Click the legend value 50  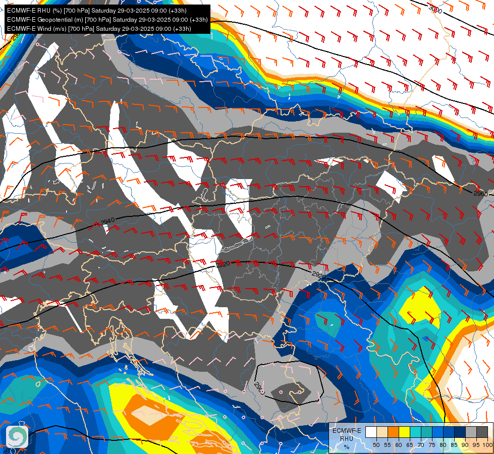pos(376,445)
